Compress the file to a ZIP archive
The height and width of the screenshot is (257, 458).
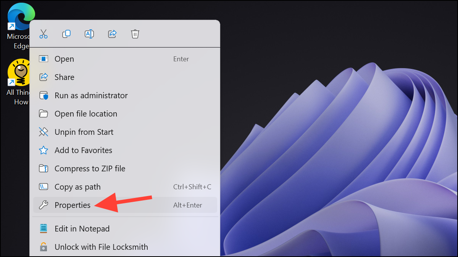pos(90,168)
